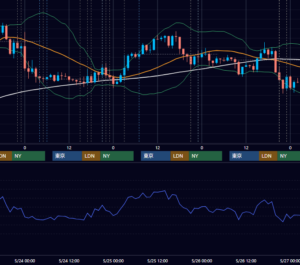
Task: Click hour label 0 above 5/26 00:00
Action: pos(202,148)
